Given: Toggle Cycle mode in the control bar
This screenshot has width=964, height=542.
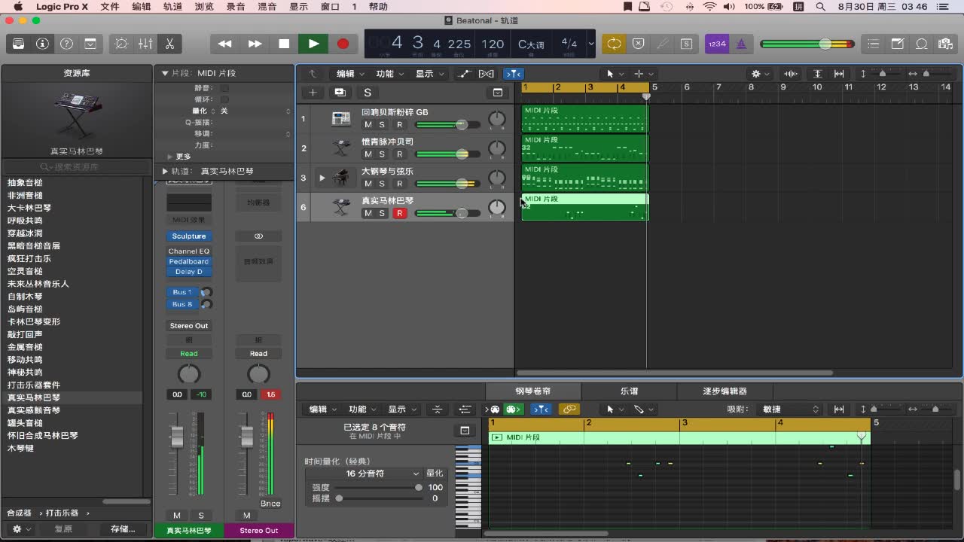Looking at the screenshot, I should pyautogui.click(x=615, y=44).
